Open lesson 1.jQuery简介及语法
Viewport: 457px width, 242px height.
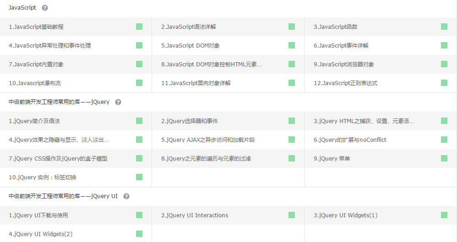pos(34,121)
